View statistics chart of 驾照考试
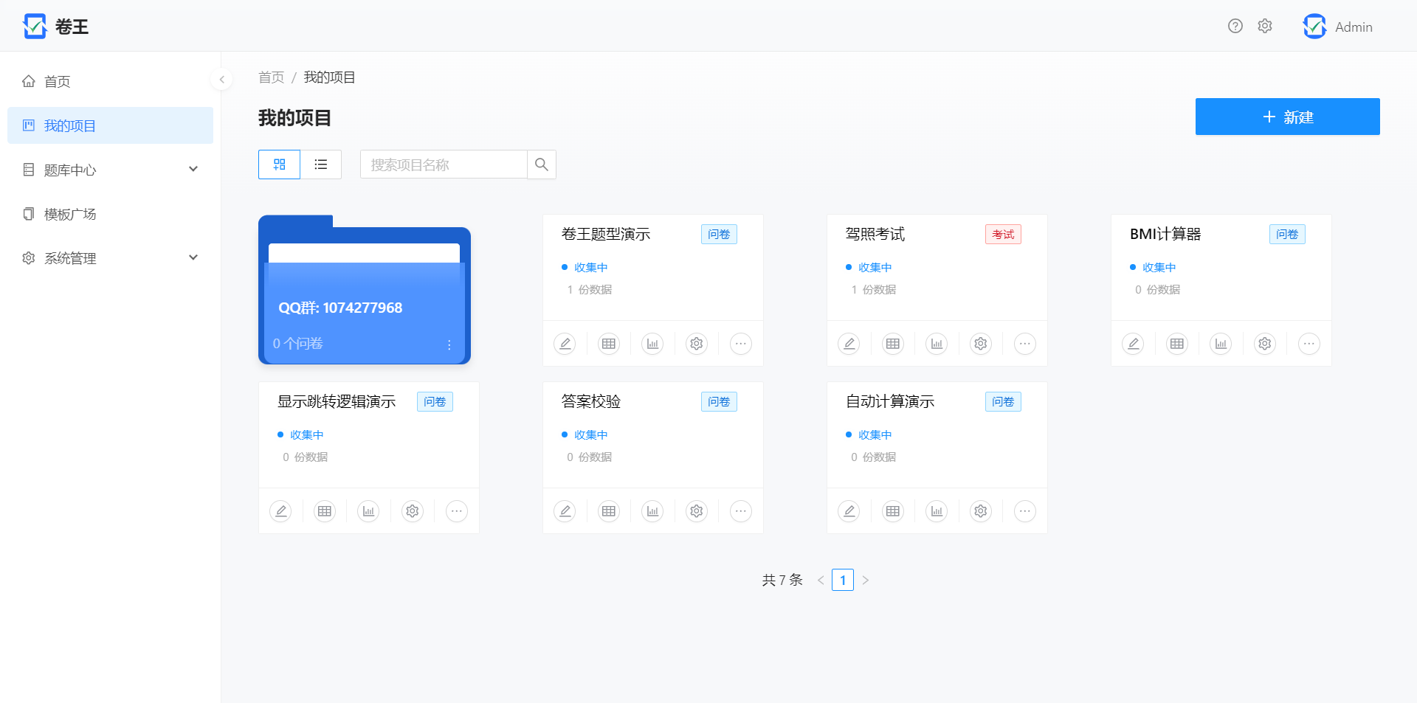 point(937,344)
